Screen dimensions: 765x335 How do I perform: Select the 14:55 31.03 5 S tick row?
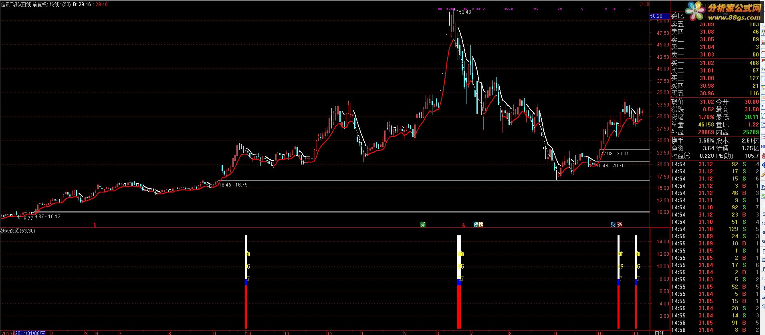(715, 279)
